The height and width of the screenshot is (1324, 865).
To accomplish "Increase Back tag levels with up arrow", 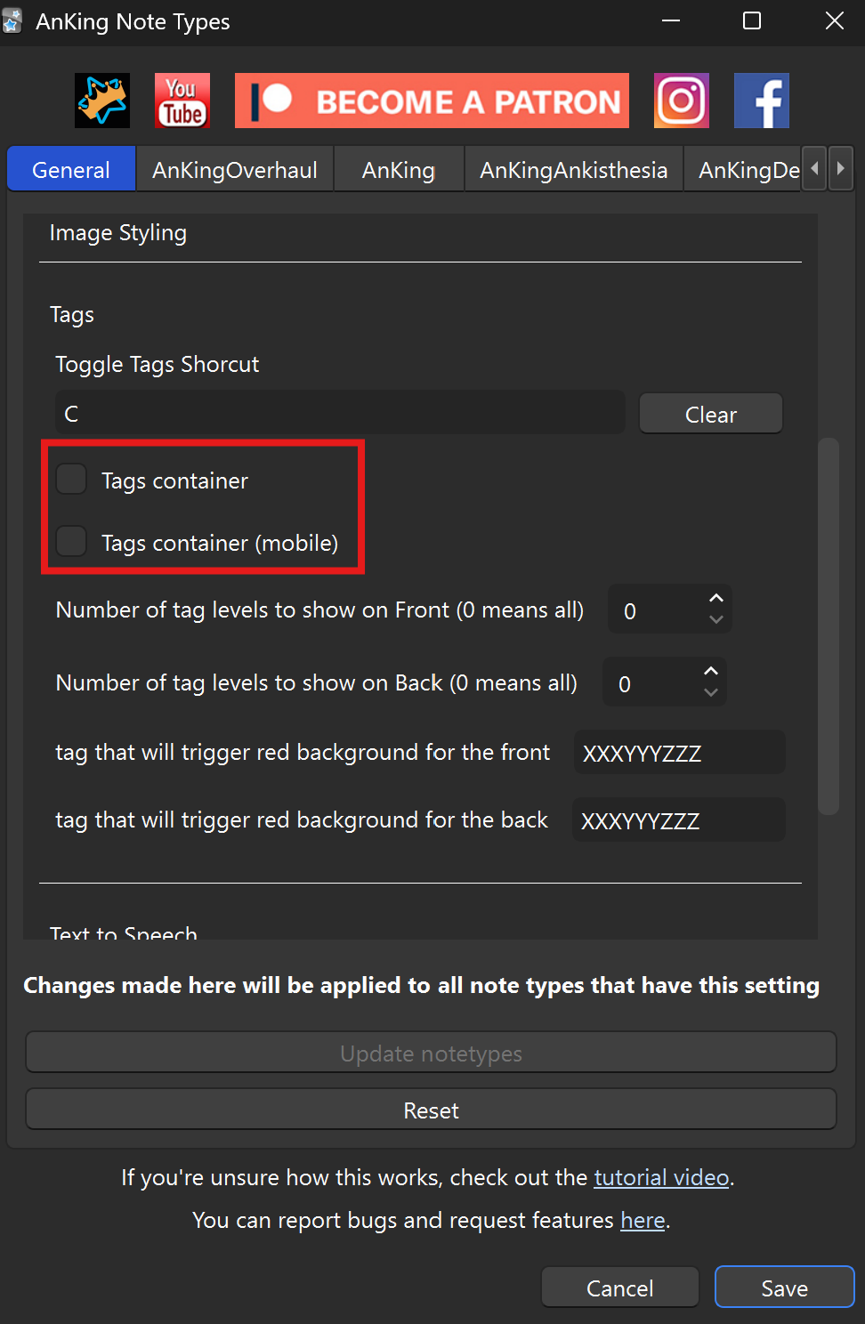I will (711, 671).
